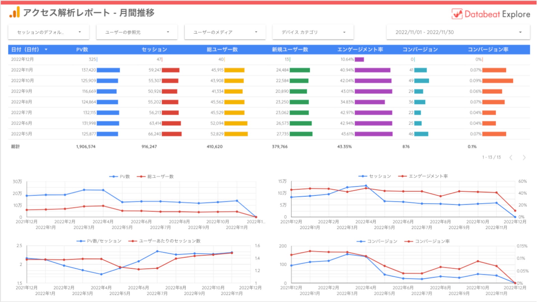Click the Databeat Explore logo

tap(490, 14)
